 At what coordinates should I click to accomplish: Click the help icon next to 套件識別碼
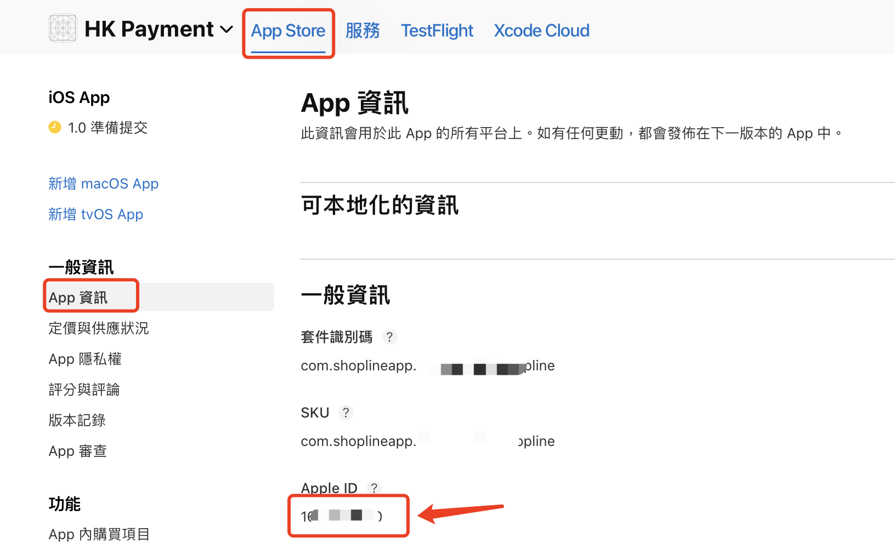pyautogui.click(x=389, y=337)
